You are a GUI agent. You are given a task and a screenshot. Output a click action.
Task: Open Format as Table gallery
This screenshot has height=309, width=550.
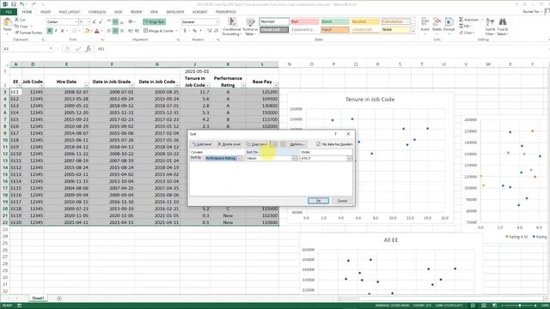tap(250, 27)
